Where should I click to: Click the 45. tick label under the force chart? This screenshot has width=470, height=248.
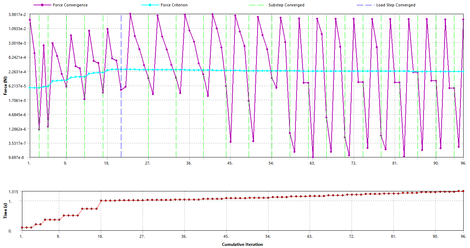[x=230, y=163]
